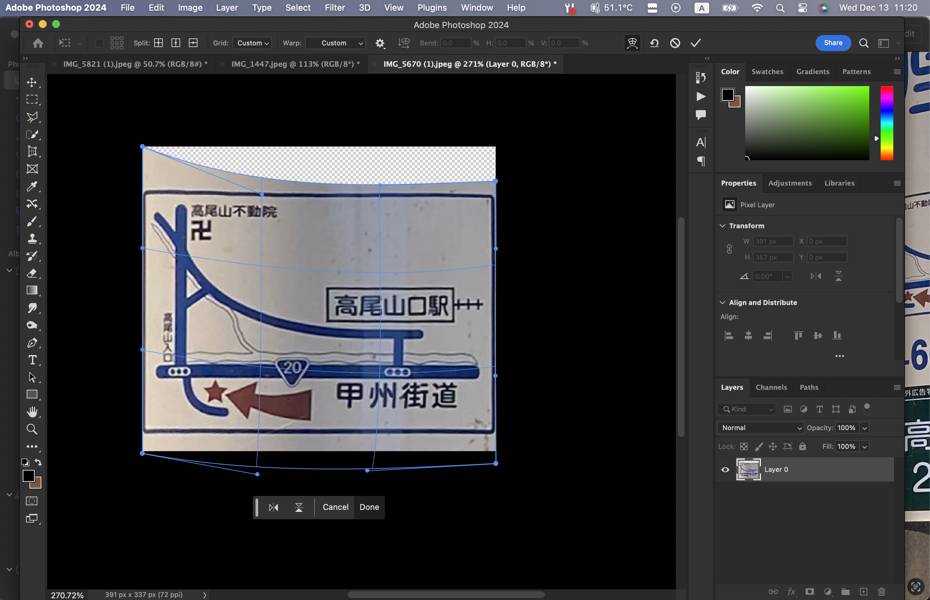
Task: Select the Horizontal Type tool
Action: click(32, 360)
